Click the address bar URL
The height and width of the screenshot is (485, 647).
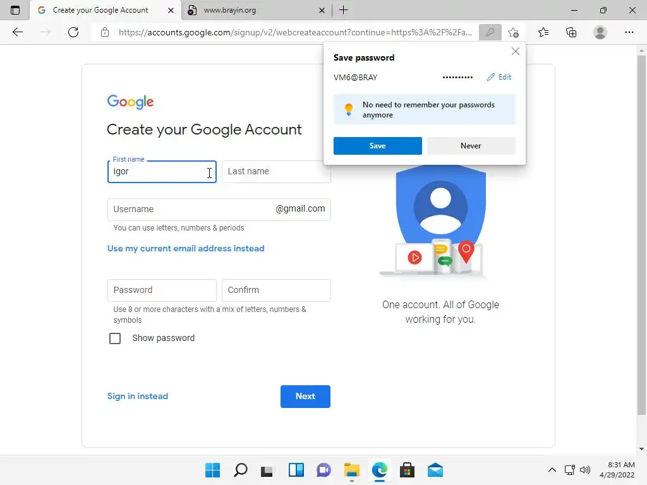point(295,32)
